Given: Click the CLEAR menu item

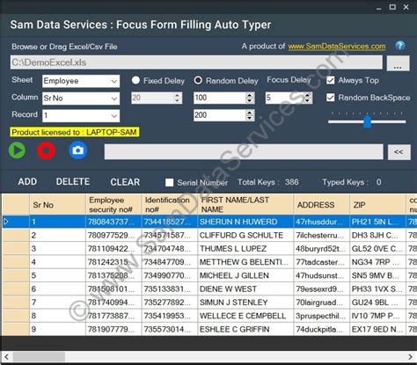Looking at the screenshot, I should tap(125, 182).
